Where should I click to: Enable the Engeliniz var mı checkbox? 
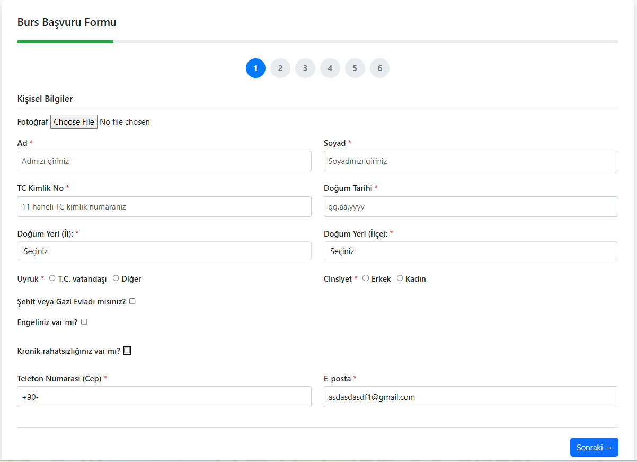83,321
